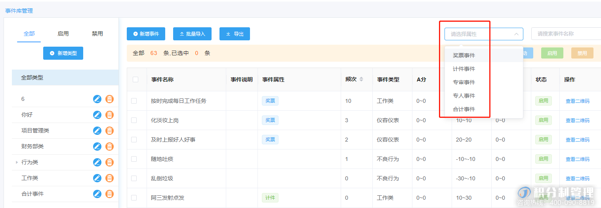Click the 批量导入 button
601x208 pixels.
(x=192, y=34)
